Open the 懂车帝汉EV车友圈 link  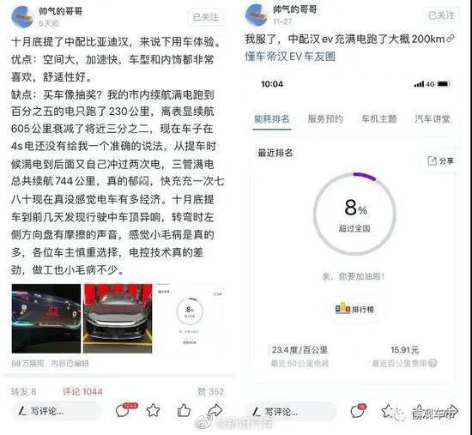point(290,57)
